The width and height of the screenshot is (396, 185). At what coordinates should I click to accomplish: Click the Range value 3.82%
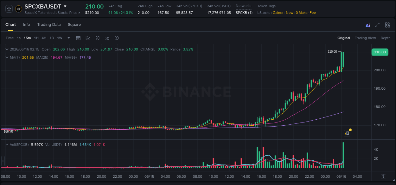tap(188, 49)
